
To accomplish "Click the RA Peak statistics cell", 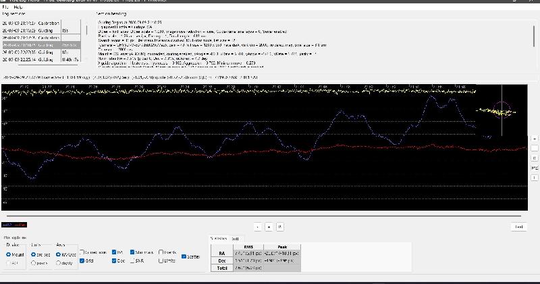I will [282, 254].
